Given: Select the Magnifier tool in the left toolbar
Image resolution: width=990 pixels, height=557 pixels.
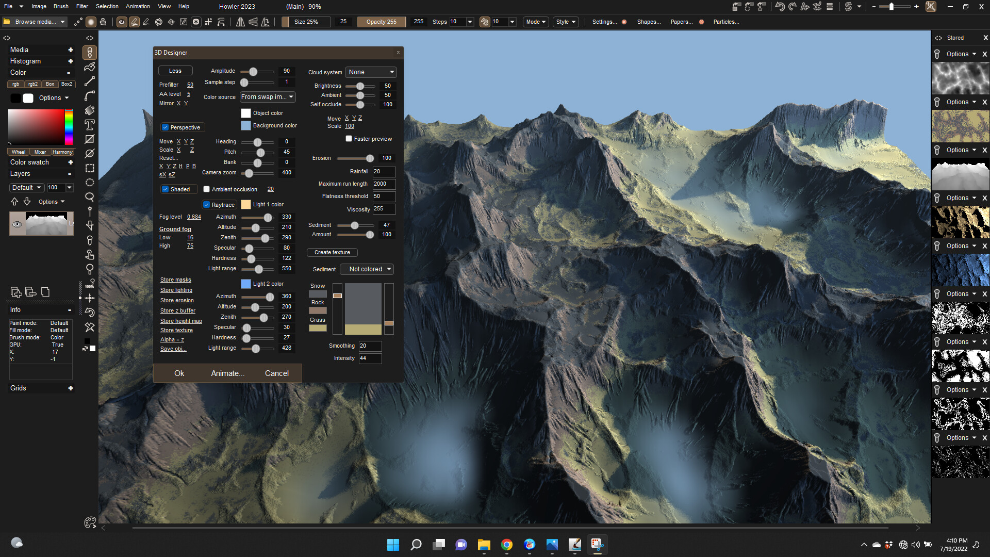Looking at the screenshot, I should [89, 197].
